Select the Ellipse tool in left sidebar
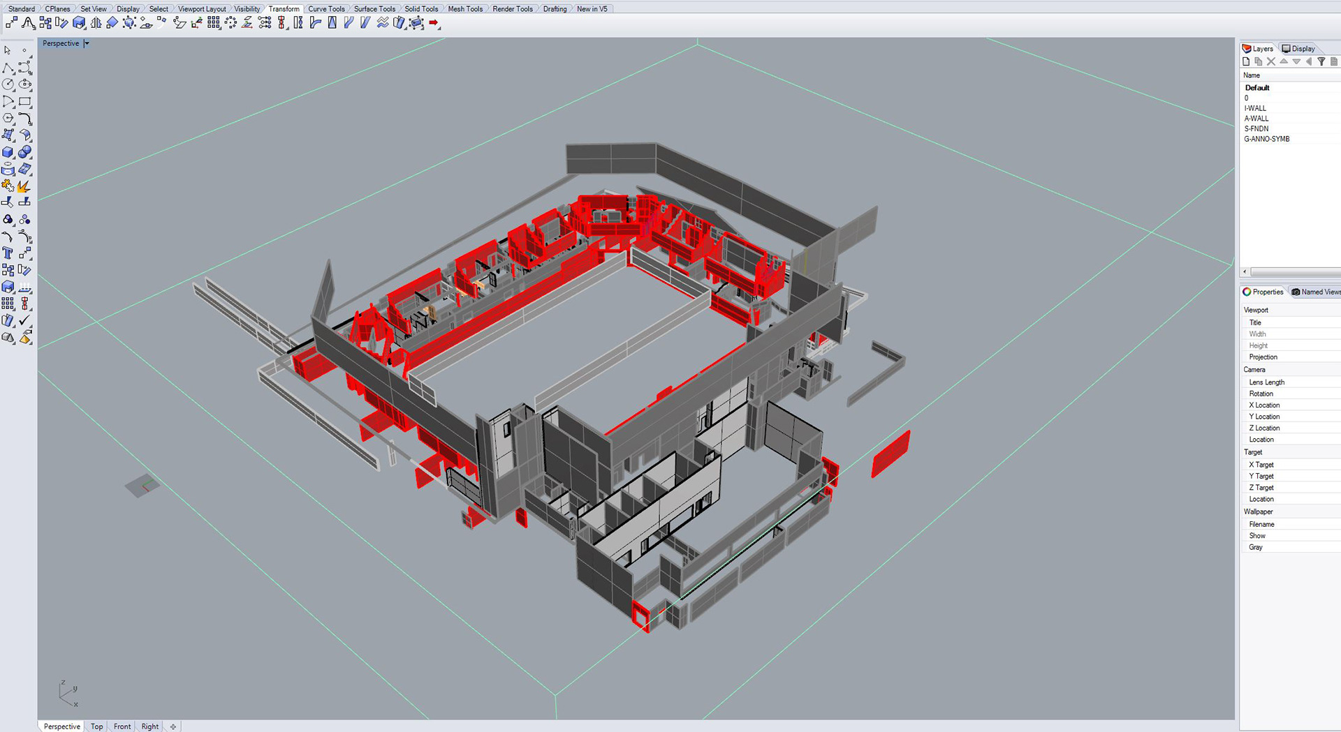 (25, 84)
